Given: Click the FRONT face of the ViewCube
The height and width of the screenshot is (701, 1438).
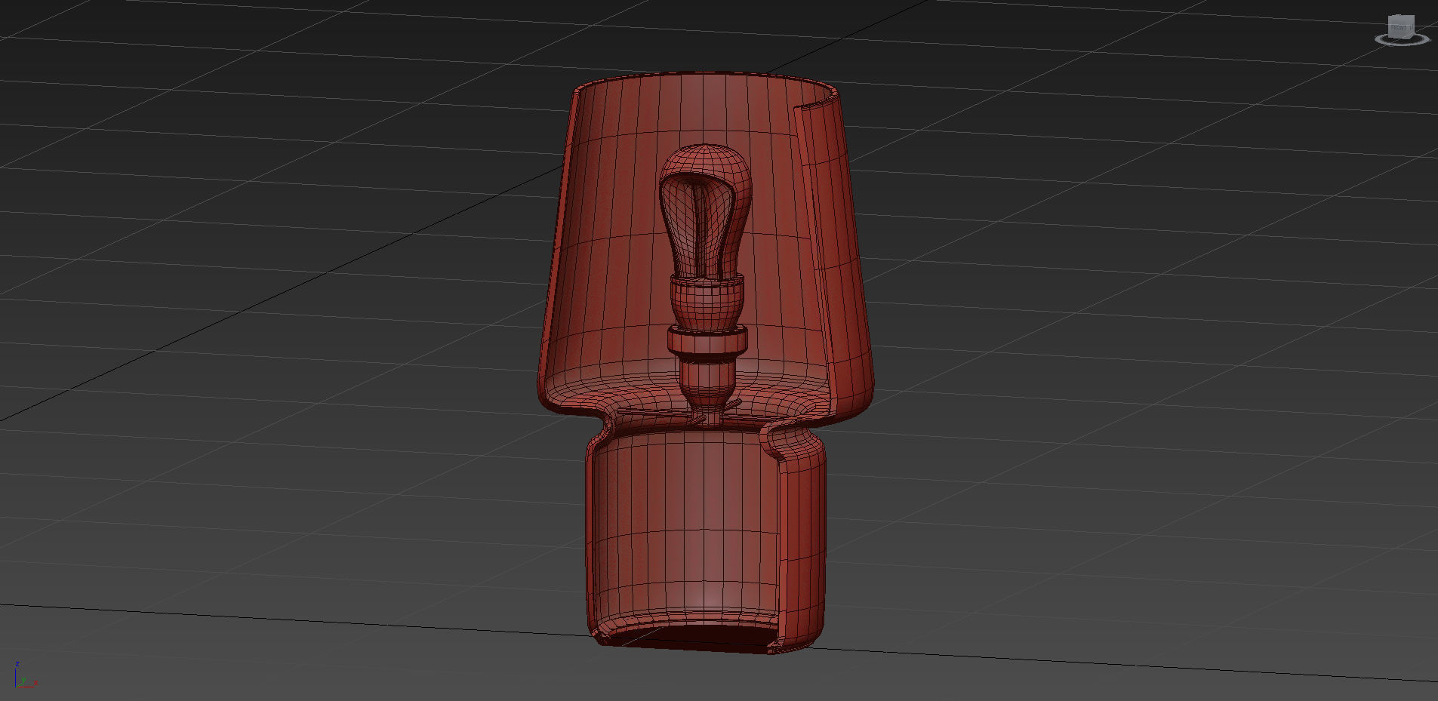Looking at the screenshot, I should tap(1399, 29).
